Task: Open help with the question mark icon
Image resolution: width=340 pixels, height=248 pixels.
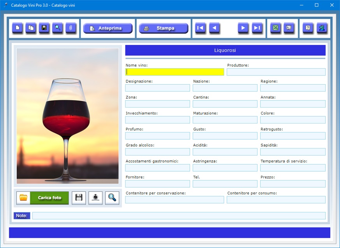Action: pos(308,28)
